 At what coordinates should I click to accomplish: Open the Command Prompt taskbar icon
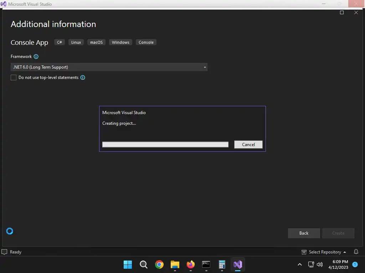206,264
